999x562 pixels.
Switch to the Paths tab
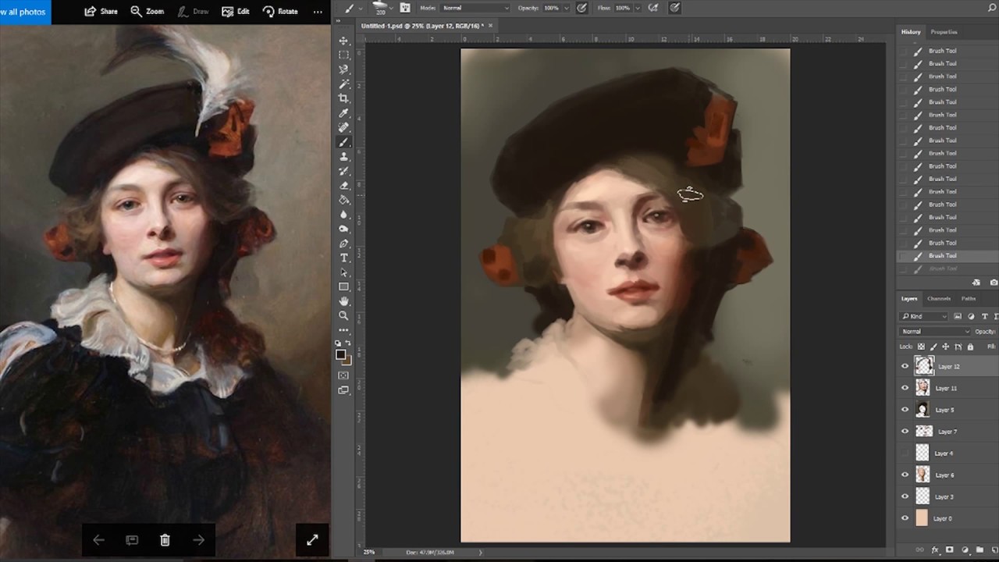click(x=969, y=299)
